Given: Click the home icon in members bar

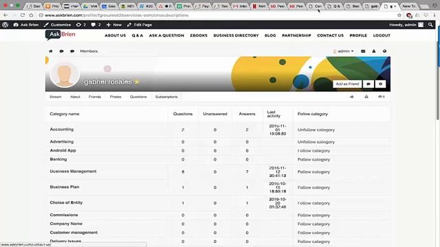Looking at the screenshot, I should tap(51, 51).
